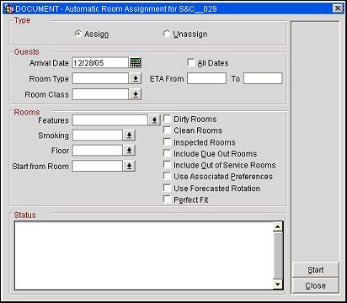Click the Start button
Screen dimensions: 347x303
click(x=316, y=270)
